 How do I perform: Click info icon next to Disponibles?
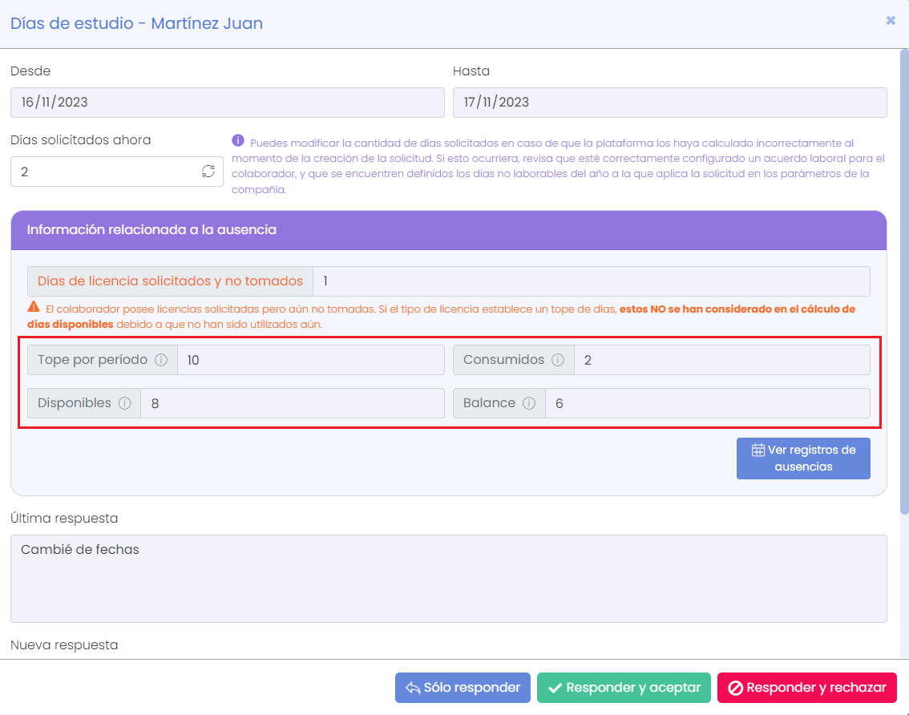pos(124,403)
